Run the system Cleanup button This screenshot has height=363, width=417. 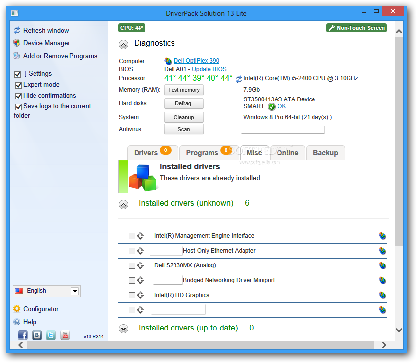[x=184, y=117]
